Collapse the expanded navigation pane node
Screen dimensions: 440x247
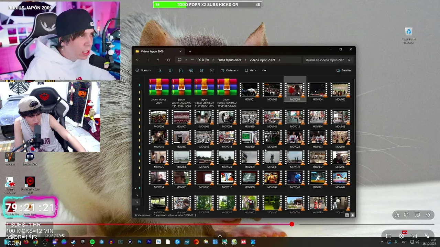click(x=135, y=188)
